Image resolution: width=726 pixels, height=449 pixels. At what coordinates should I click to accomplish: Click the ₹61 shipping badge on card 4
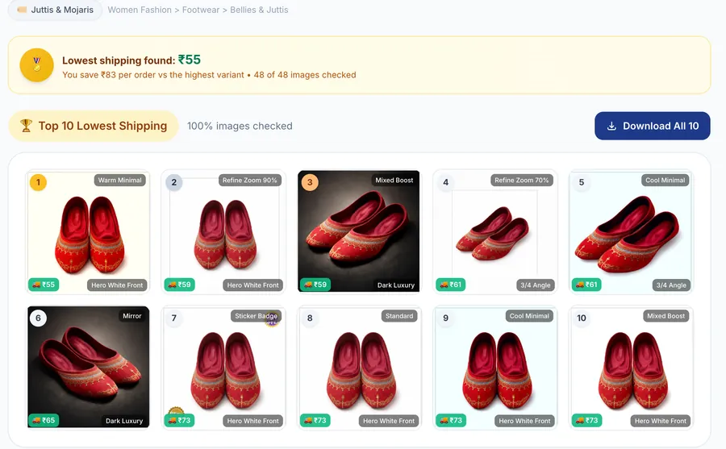(450, 285)
